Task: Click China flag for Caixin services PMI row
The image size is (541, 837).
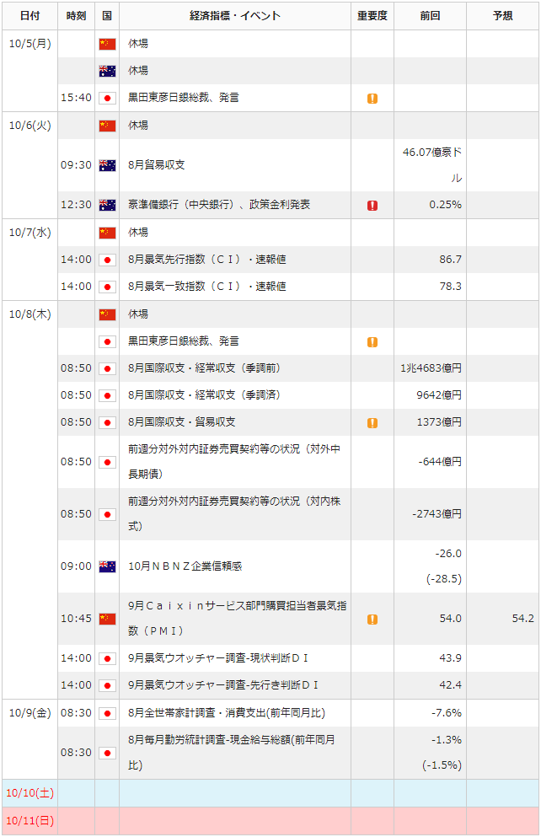Action: 107,619
